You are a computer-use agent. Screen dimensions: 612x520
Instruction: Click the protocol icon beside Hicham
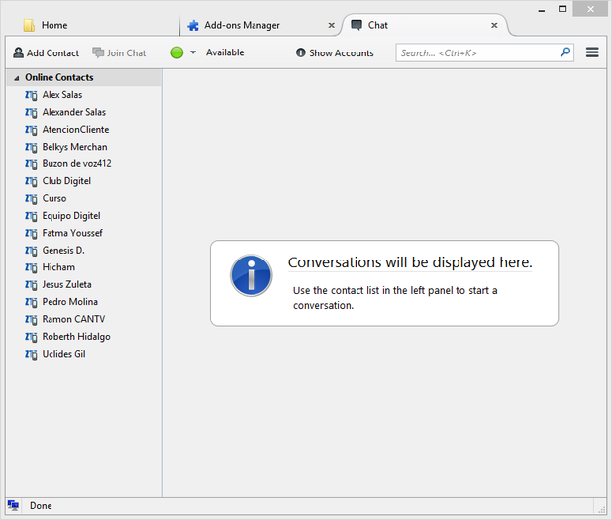[31, 267]
